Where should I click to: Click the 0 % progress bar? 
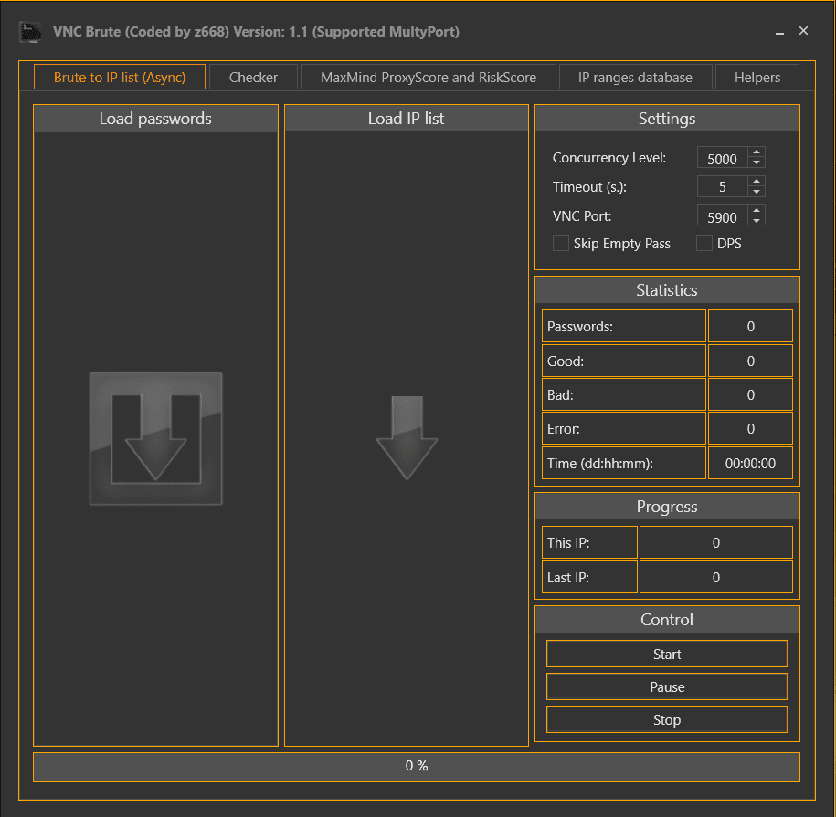pos(417,767)
